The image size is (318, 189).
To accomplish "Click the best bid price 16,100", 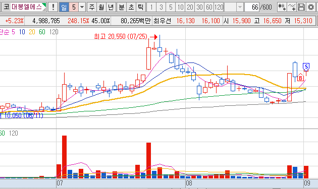I will [x=210, y=21].
